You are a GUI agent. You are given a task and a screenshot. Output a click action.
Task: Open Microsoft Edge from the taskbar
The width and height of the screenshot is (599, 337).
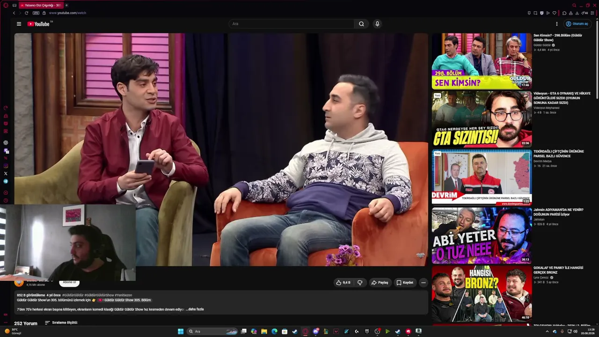pyautogui.click(x=274, y=331)
